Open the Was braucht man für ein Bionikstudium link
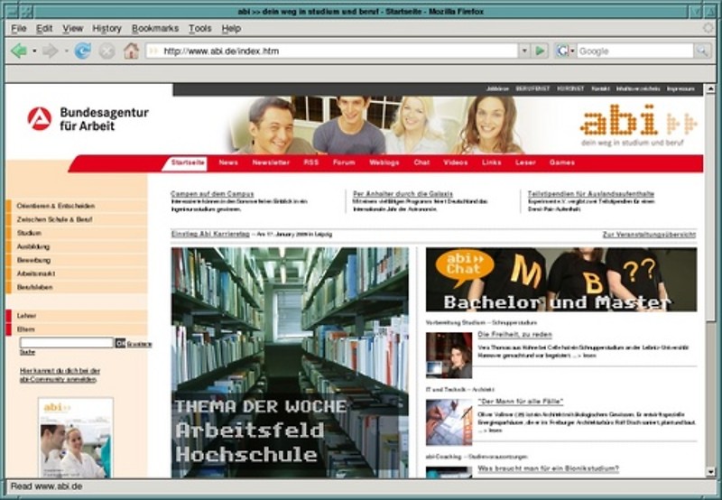This screenshot has width=722, height=500. tap(549, 468)
